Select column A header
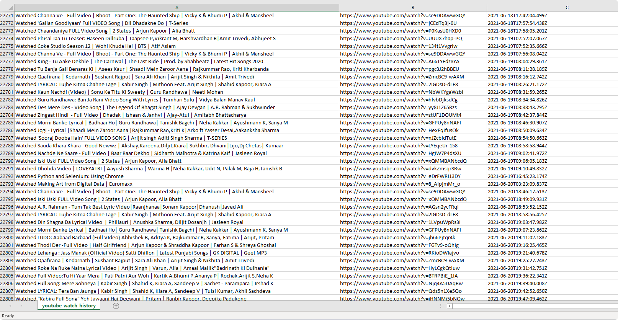Screen dimensions: 618x320 click(177, 8)
